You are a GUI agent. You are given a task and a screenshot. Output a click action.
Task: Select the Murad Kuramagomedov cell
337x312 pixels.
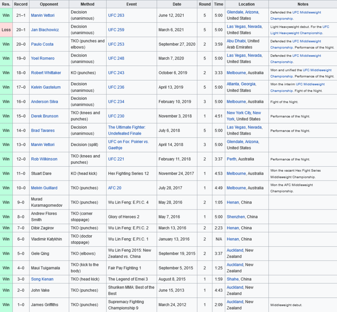point(49,202)
